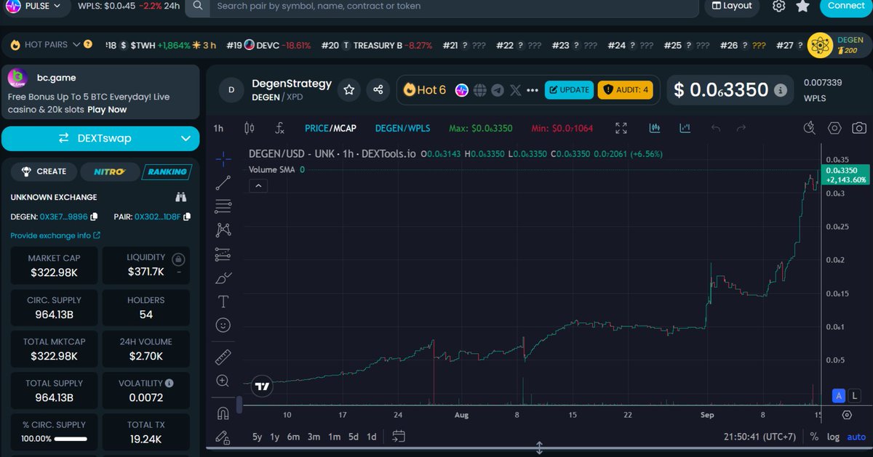Viewport: 873px width, 457px height.
Task: Toggle magnet mode for drawings
Action: (x=223, y=413)
